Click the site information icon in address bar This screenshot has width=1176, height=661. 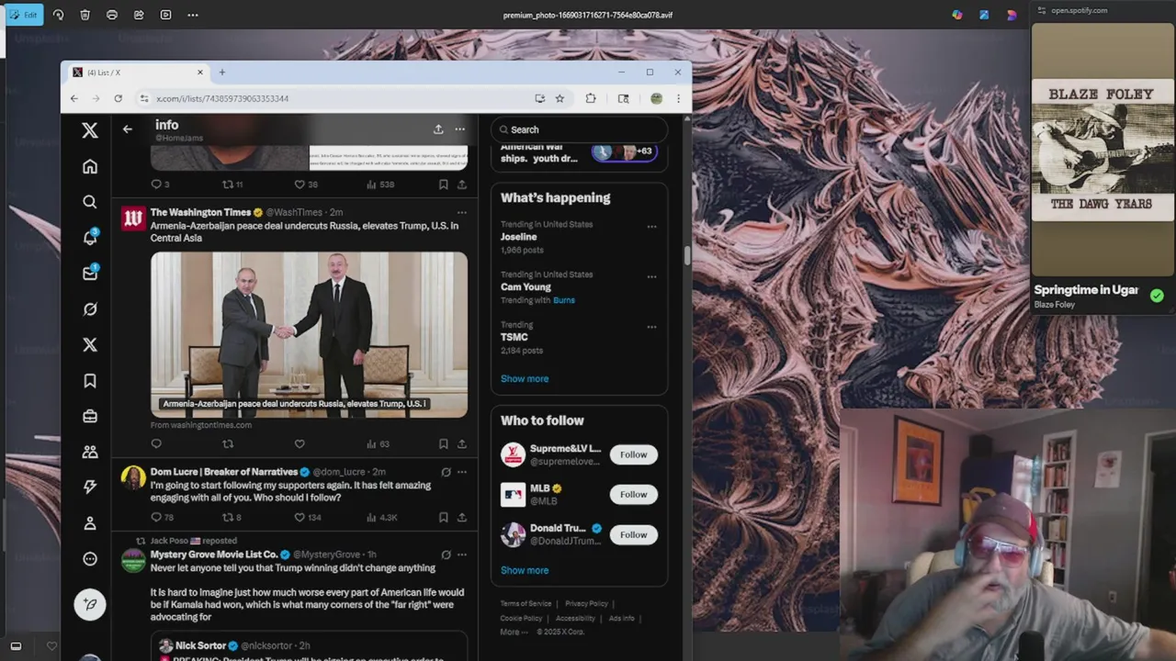point(144,98)
